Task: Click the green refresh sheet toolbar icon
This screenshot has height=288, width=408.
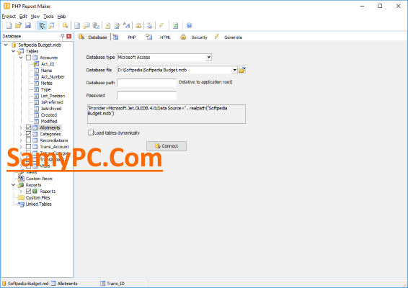Action: [175, 25]
